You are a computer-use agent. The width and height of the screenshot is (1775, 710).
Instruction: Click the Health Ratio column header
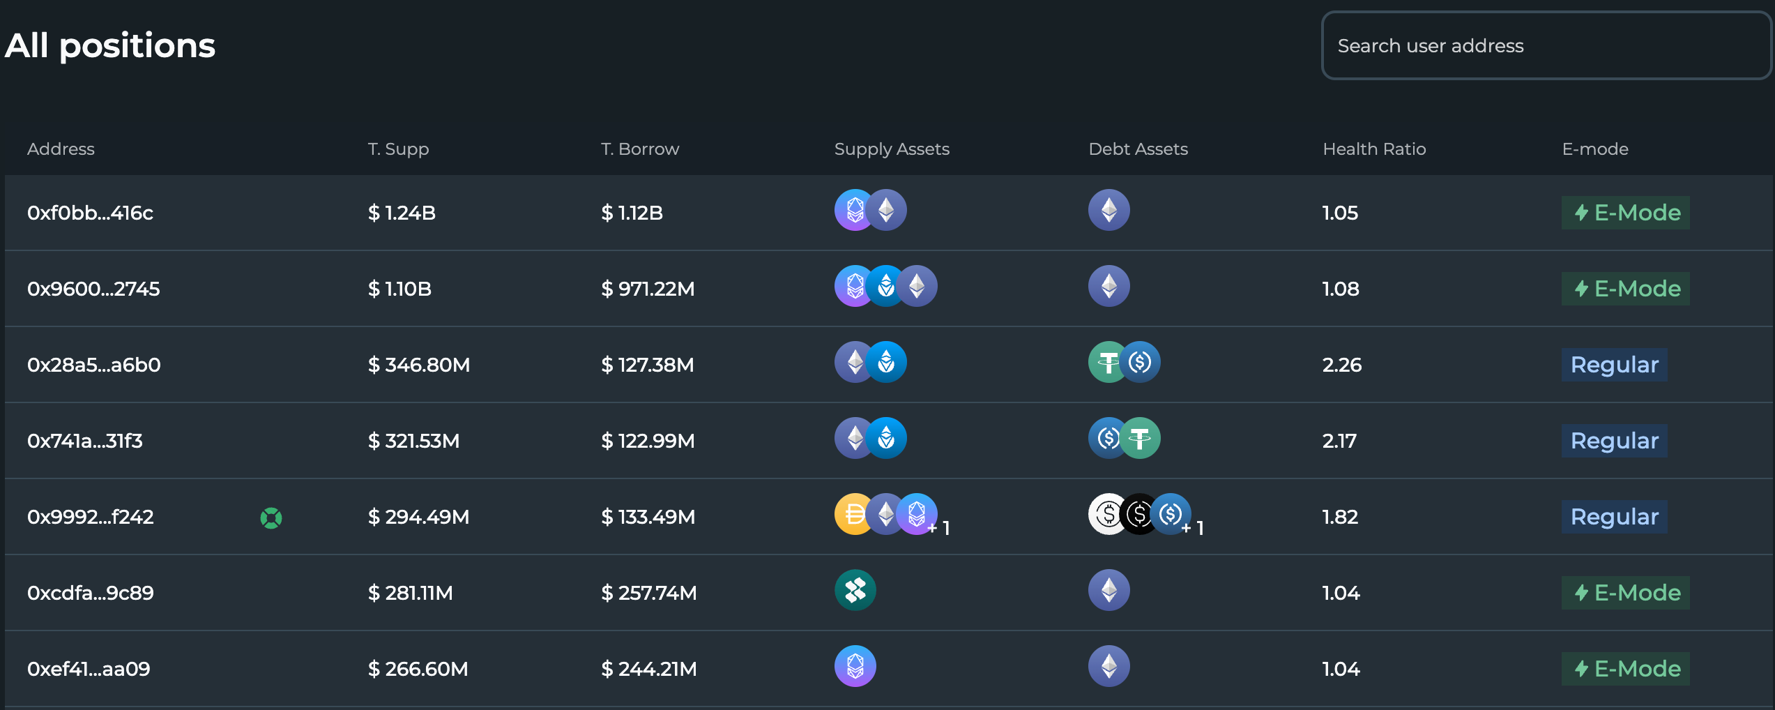point(1373,149)
